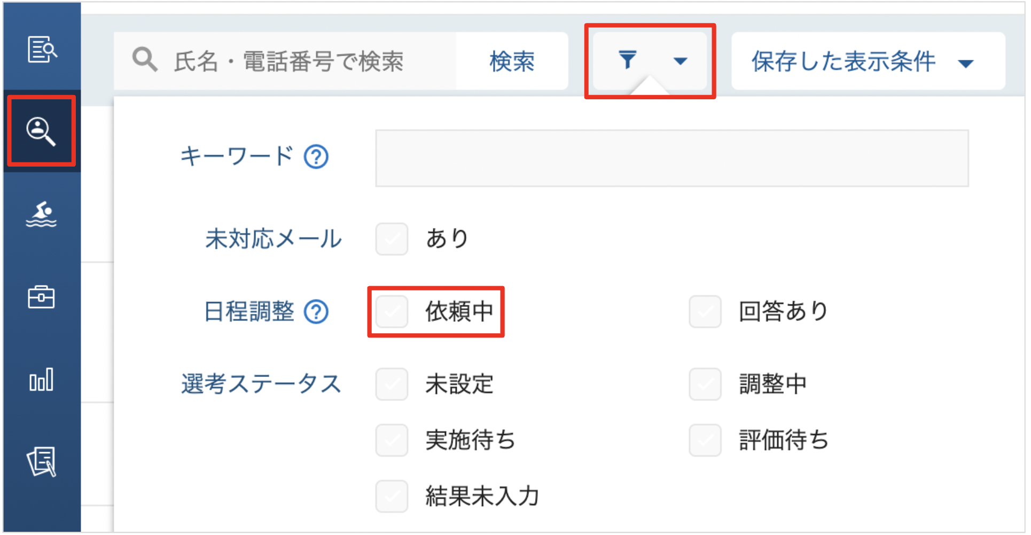The image size is (1031, 535).
Task: Check the 依頼中 checkbox
Action: pos(392,312)
